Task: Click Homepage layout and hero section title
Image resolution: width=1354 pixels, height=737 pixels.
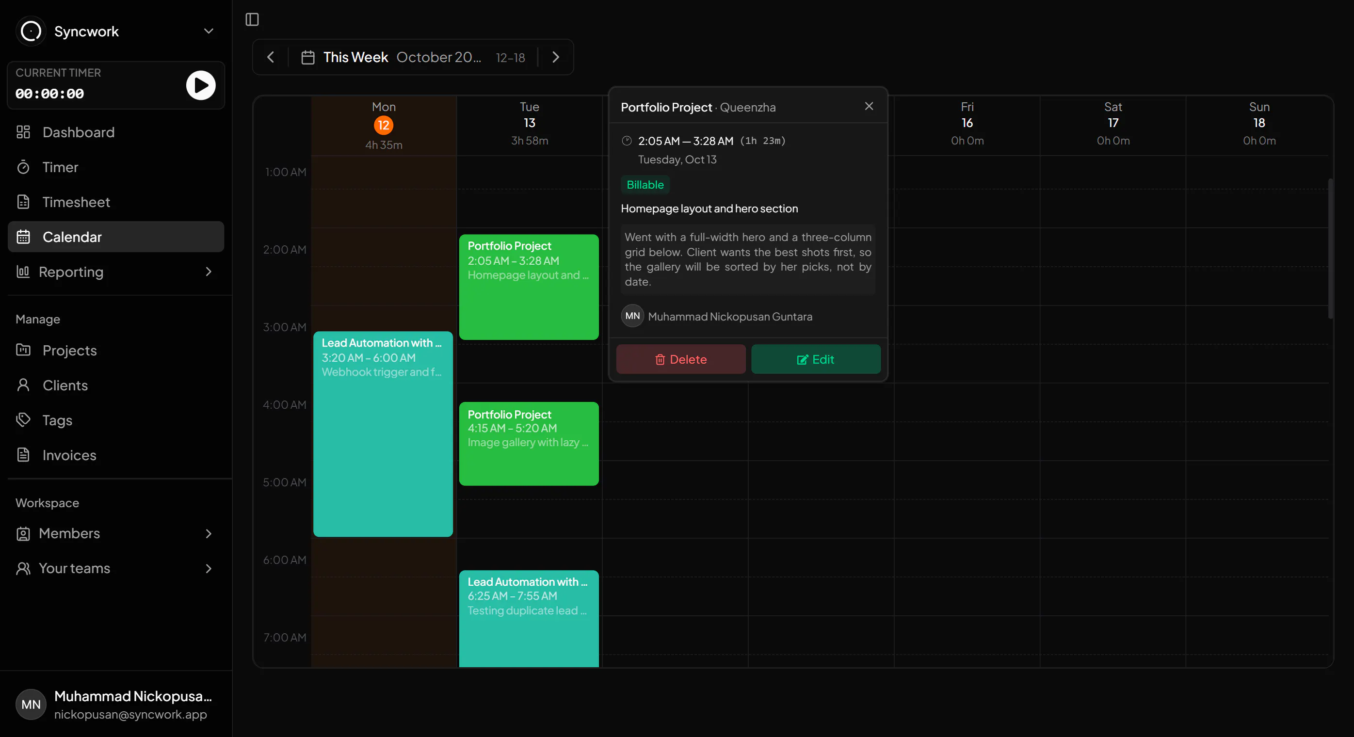Action: point(709,208)
